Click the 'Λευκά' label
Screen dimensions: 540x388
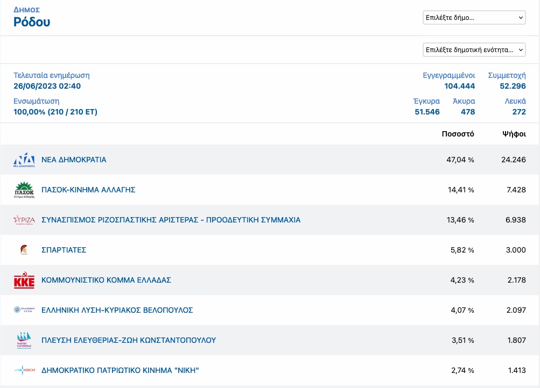[515, 101]
